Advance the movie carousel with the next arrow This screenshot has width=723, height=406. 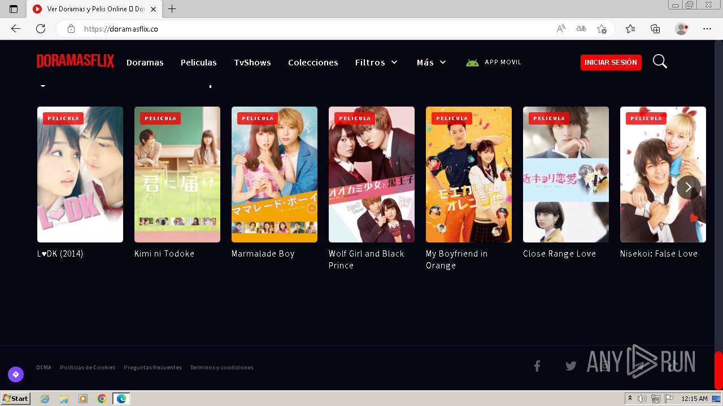click(x=689, y=187)
